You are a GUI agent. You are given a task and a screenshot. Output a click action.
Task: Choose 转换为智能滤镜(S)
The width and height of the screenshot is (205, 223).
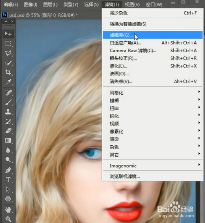[153, 24]
